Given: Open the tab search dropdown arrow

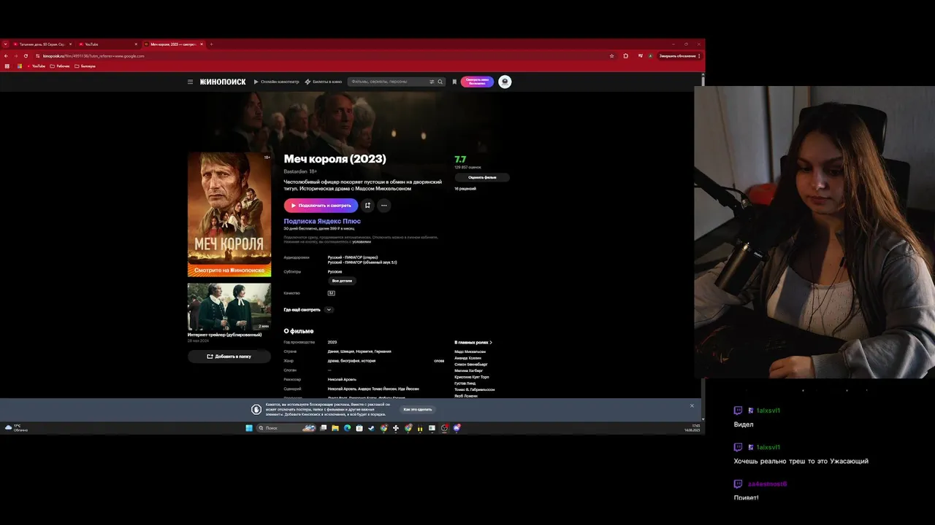Looking at the screenshot, I should (5, 44).
